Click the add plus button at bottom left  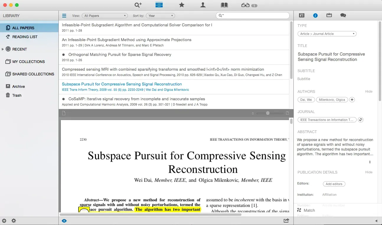click(4, 221)
